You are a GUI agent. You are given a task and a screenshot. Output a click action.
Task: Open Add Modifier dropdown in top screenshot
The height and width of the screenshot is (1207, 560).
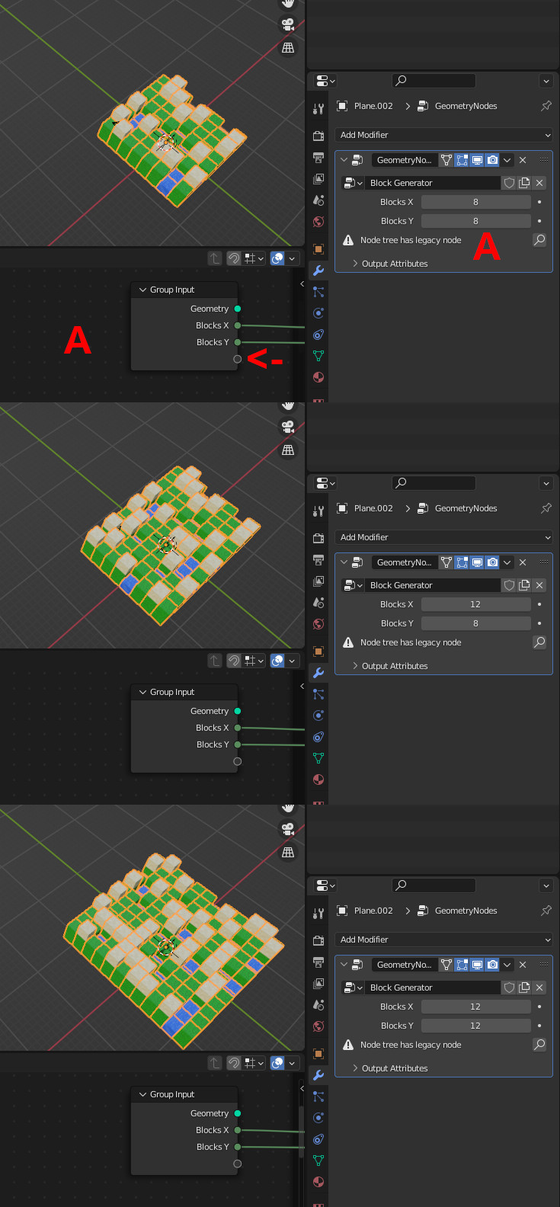pos(444,135)
